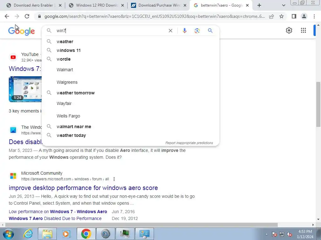
Task: Show hidden system tray icons
Action: (266, 234)
